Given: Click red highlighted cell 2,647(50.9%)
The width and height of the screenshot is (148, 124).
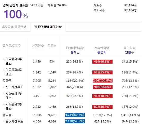Looking at the screenshot, I should [x=103, y=80].
